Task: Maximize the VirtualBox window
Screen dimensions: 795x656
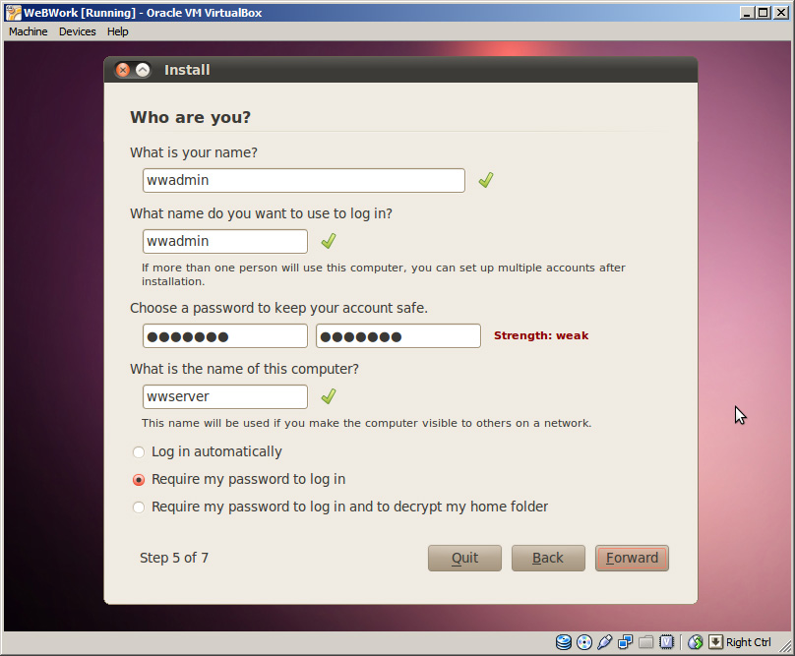Action: (764, 13)
